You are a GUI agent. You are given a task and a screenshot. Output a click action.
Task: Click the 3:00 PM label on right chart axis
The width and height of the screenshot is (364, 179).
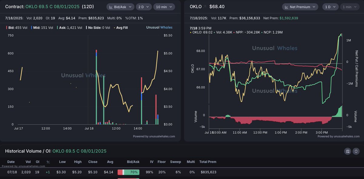click(322, 132)
